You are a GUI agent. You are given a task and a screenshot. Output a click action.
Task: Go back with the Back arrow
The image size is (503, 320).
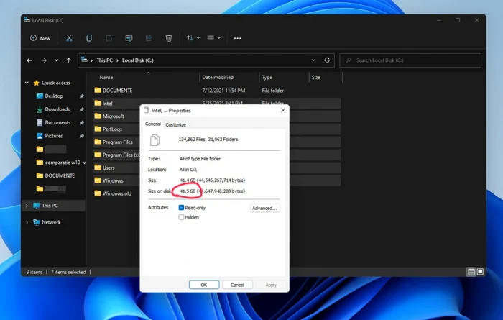29,60
